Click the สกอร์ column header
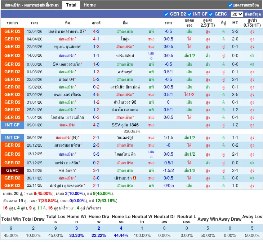The width and height of the screenshot is (263, 242). 96,22
